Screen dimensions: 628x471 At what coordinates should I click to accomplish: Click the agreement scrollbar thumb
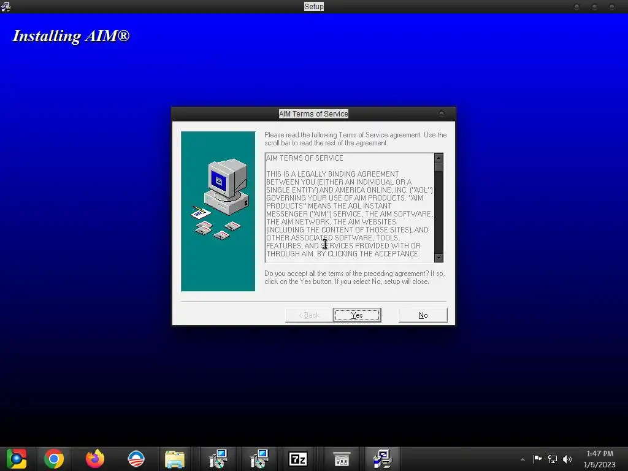coord(439,167)
